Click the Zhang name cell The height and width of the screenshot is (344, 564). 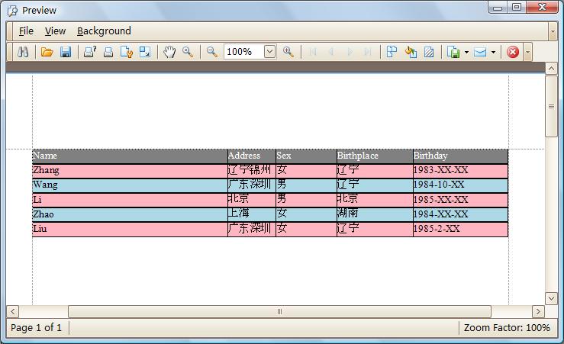coord(130,171)
